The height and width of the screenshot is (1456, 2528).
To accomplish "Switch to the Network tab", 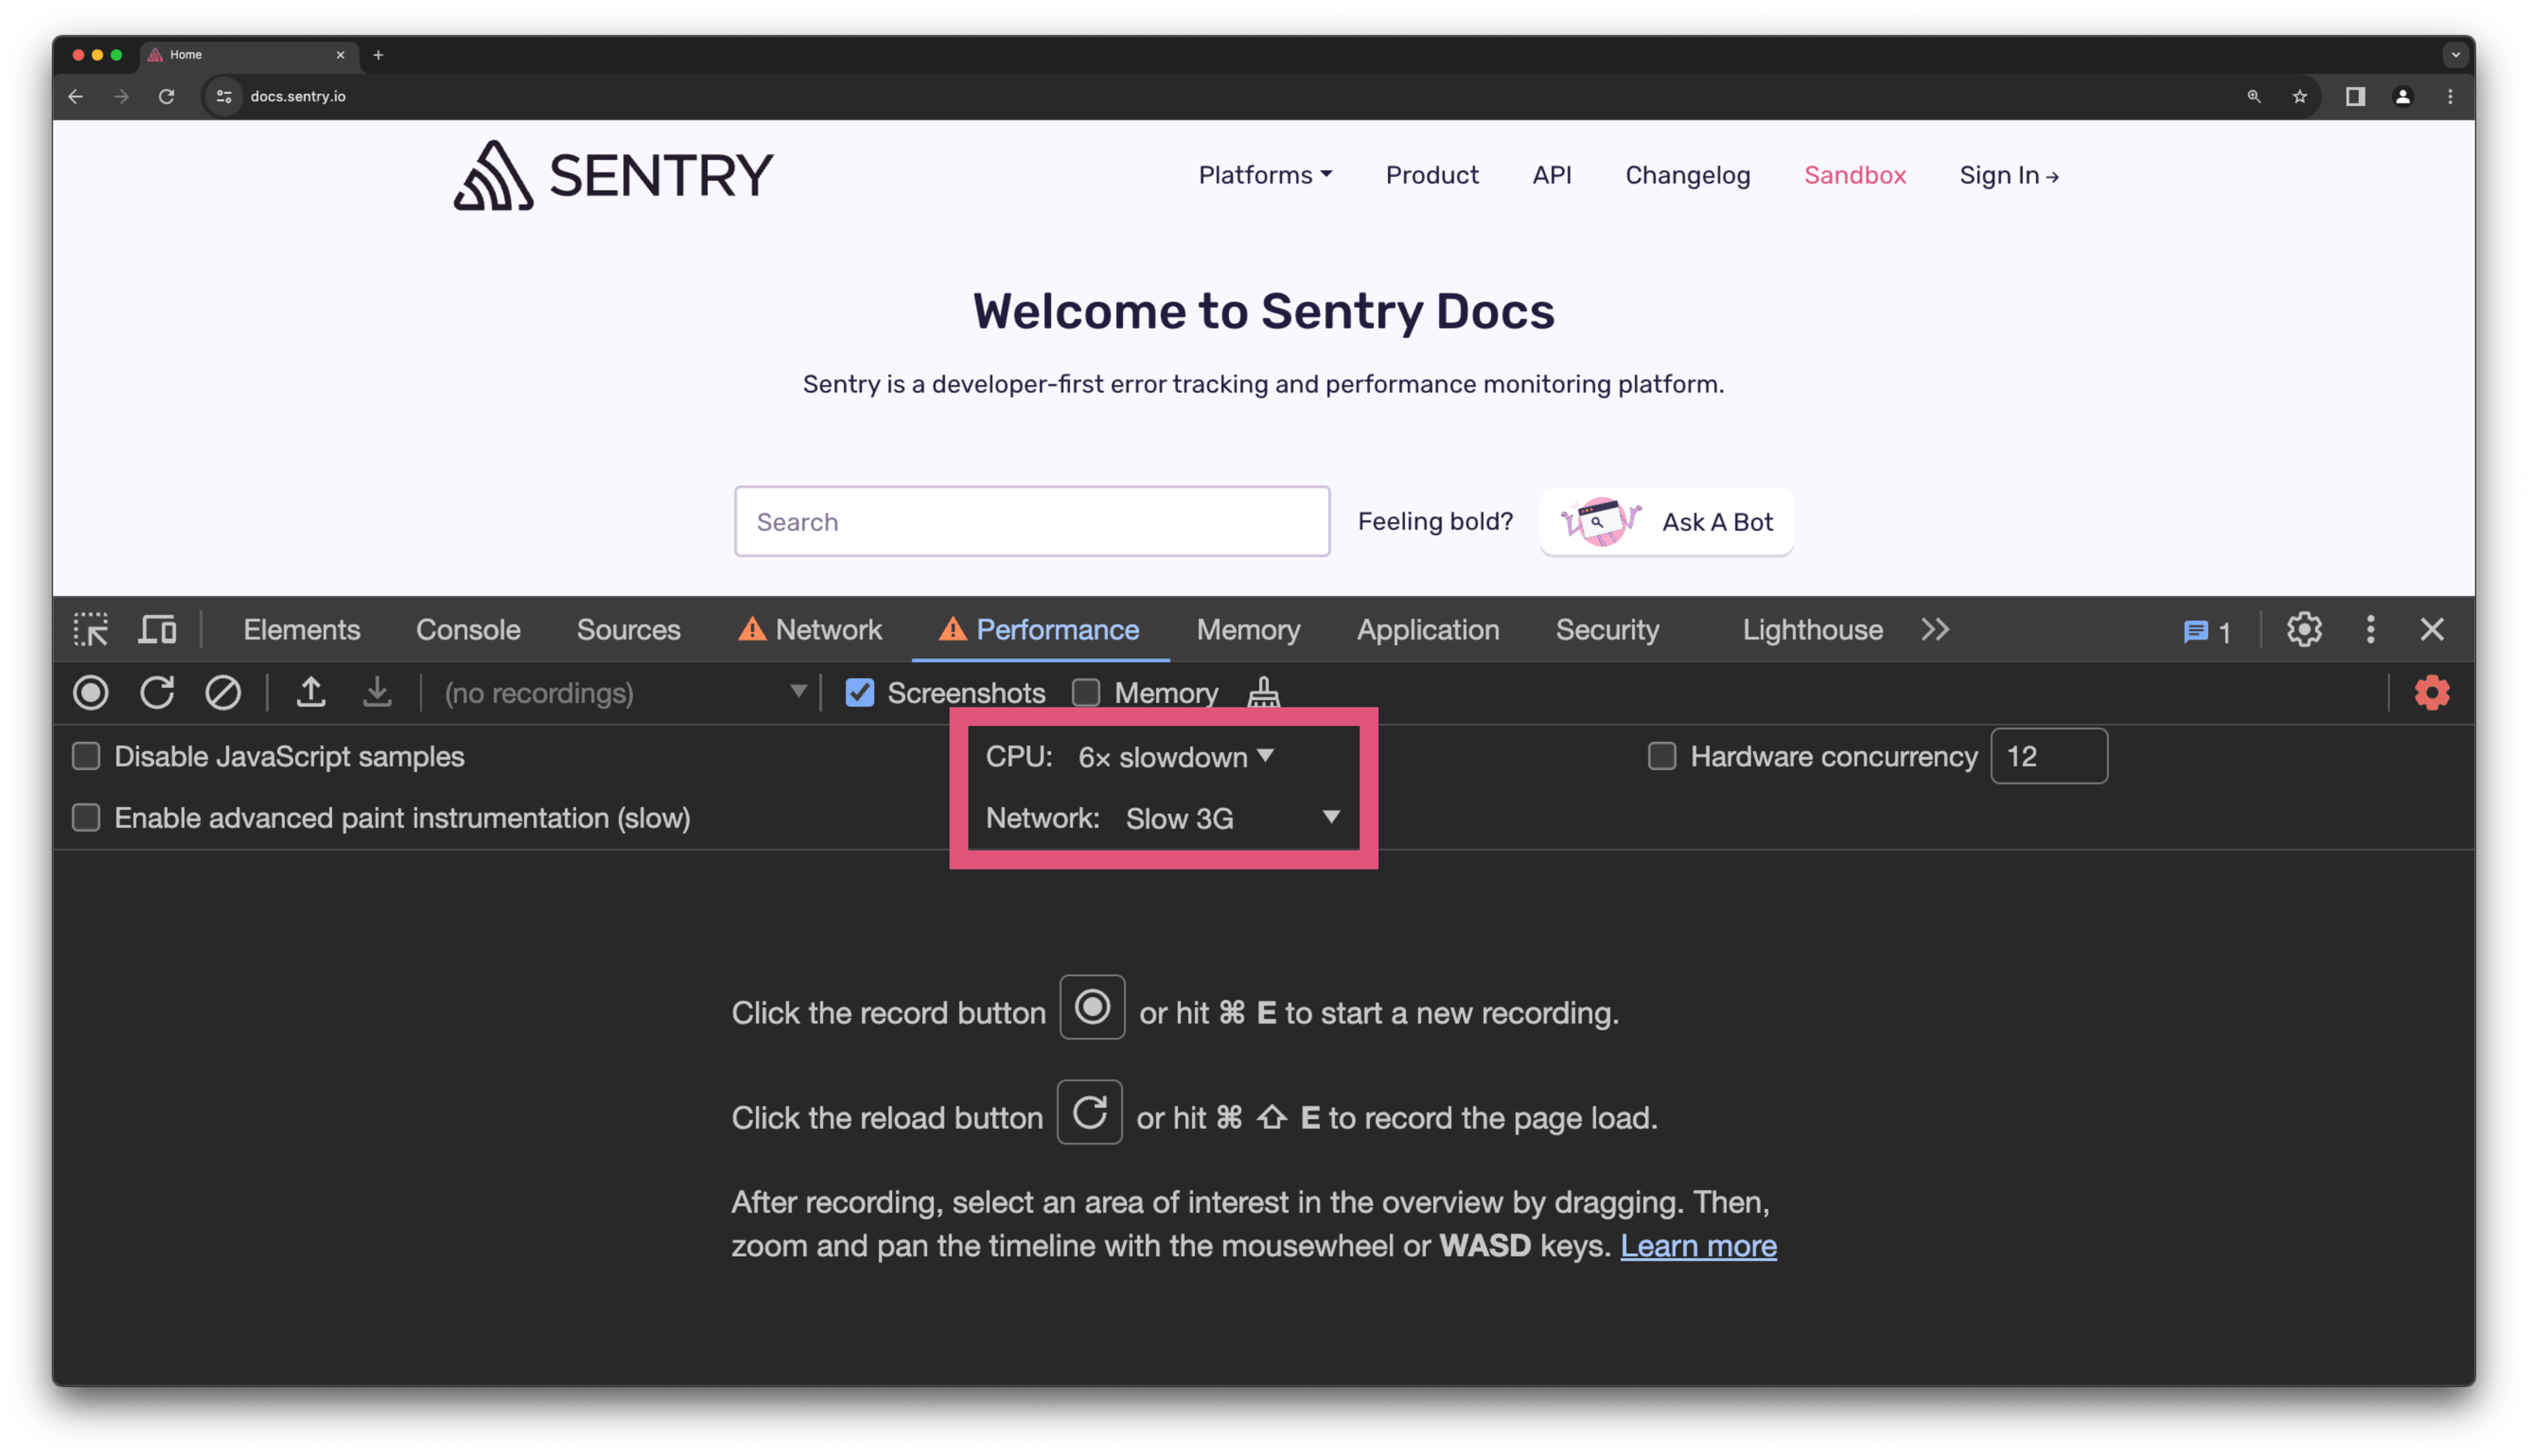I will click(810, 630).
